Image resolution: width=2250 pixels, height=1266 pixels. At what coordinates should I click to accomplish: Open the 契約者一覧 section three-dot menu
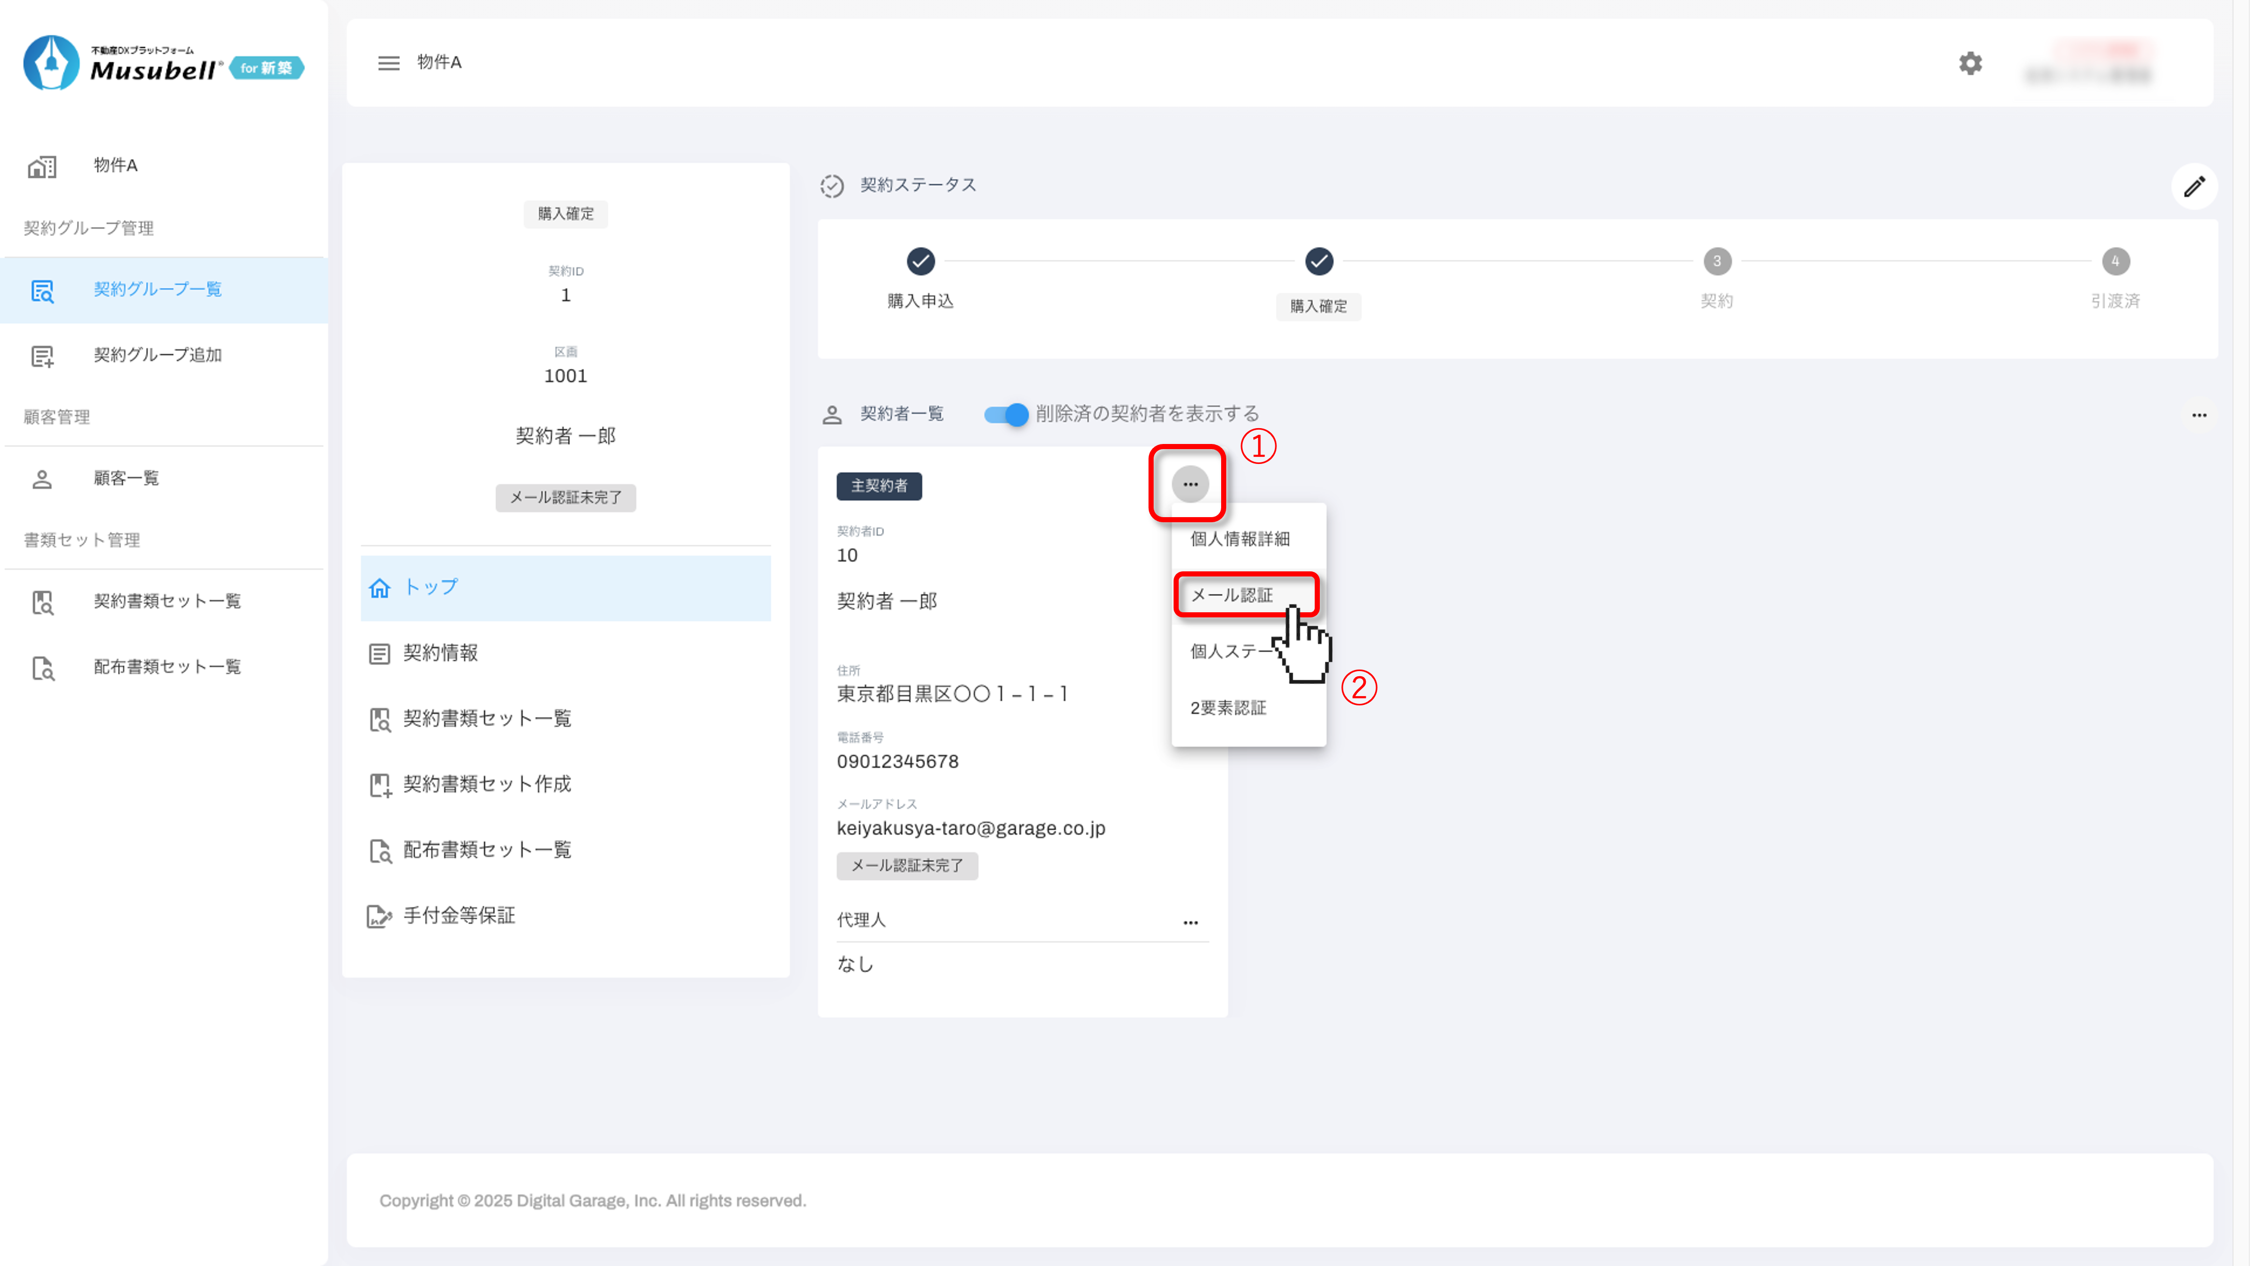point(2198,415)
